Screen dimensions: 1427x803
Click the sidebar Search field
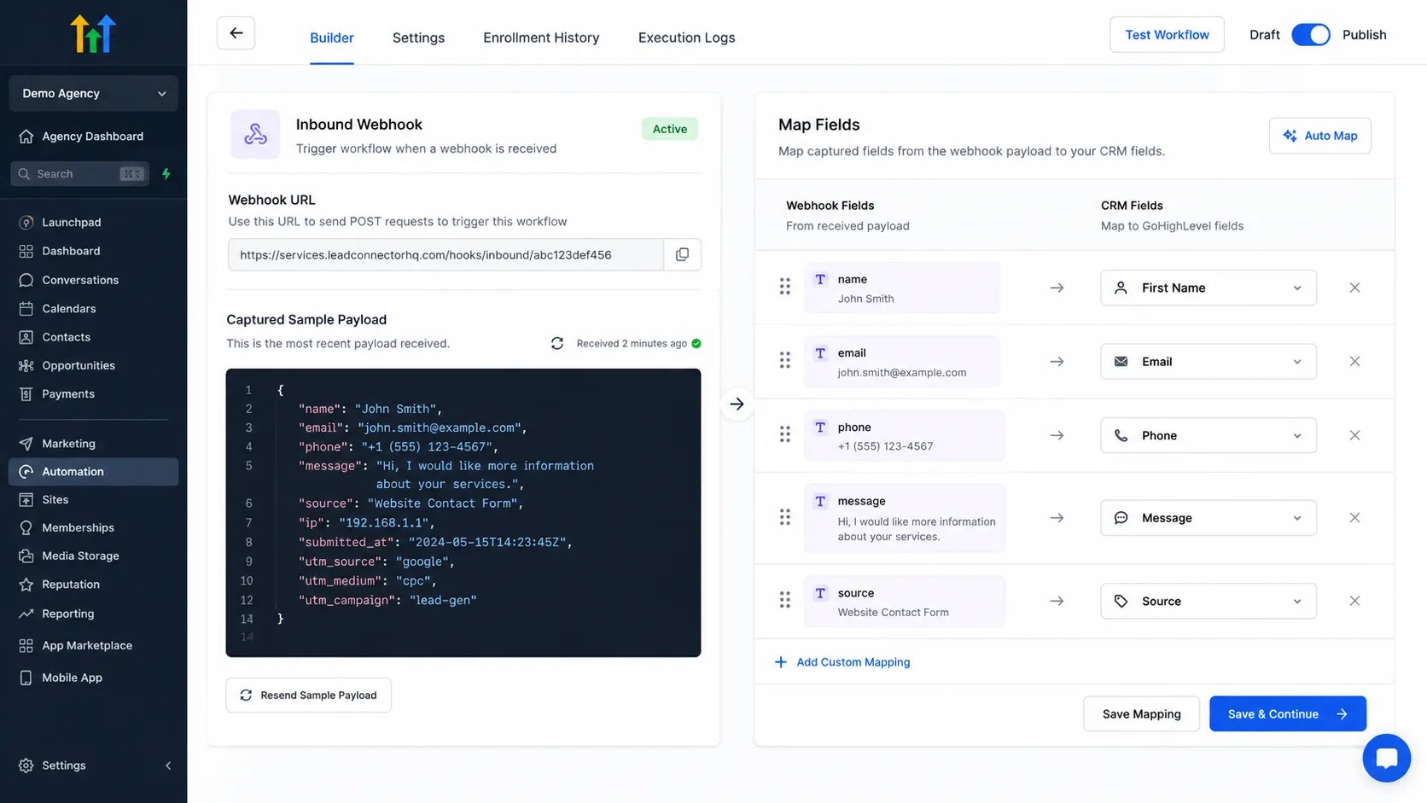coord(79,173)
